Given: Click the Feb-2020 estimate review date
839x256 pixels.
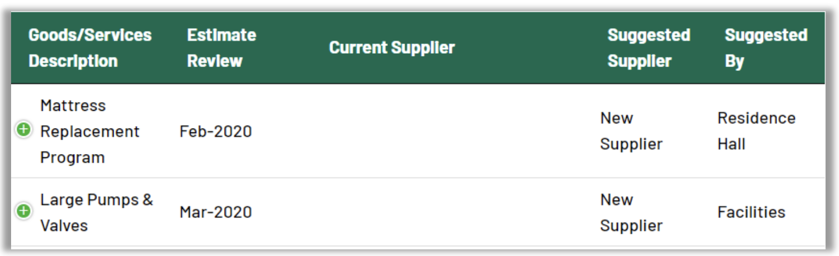Looking at the screenshot, I should [216, 131].
